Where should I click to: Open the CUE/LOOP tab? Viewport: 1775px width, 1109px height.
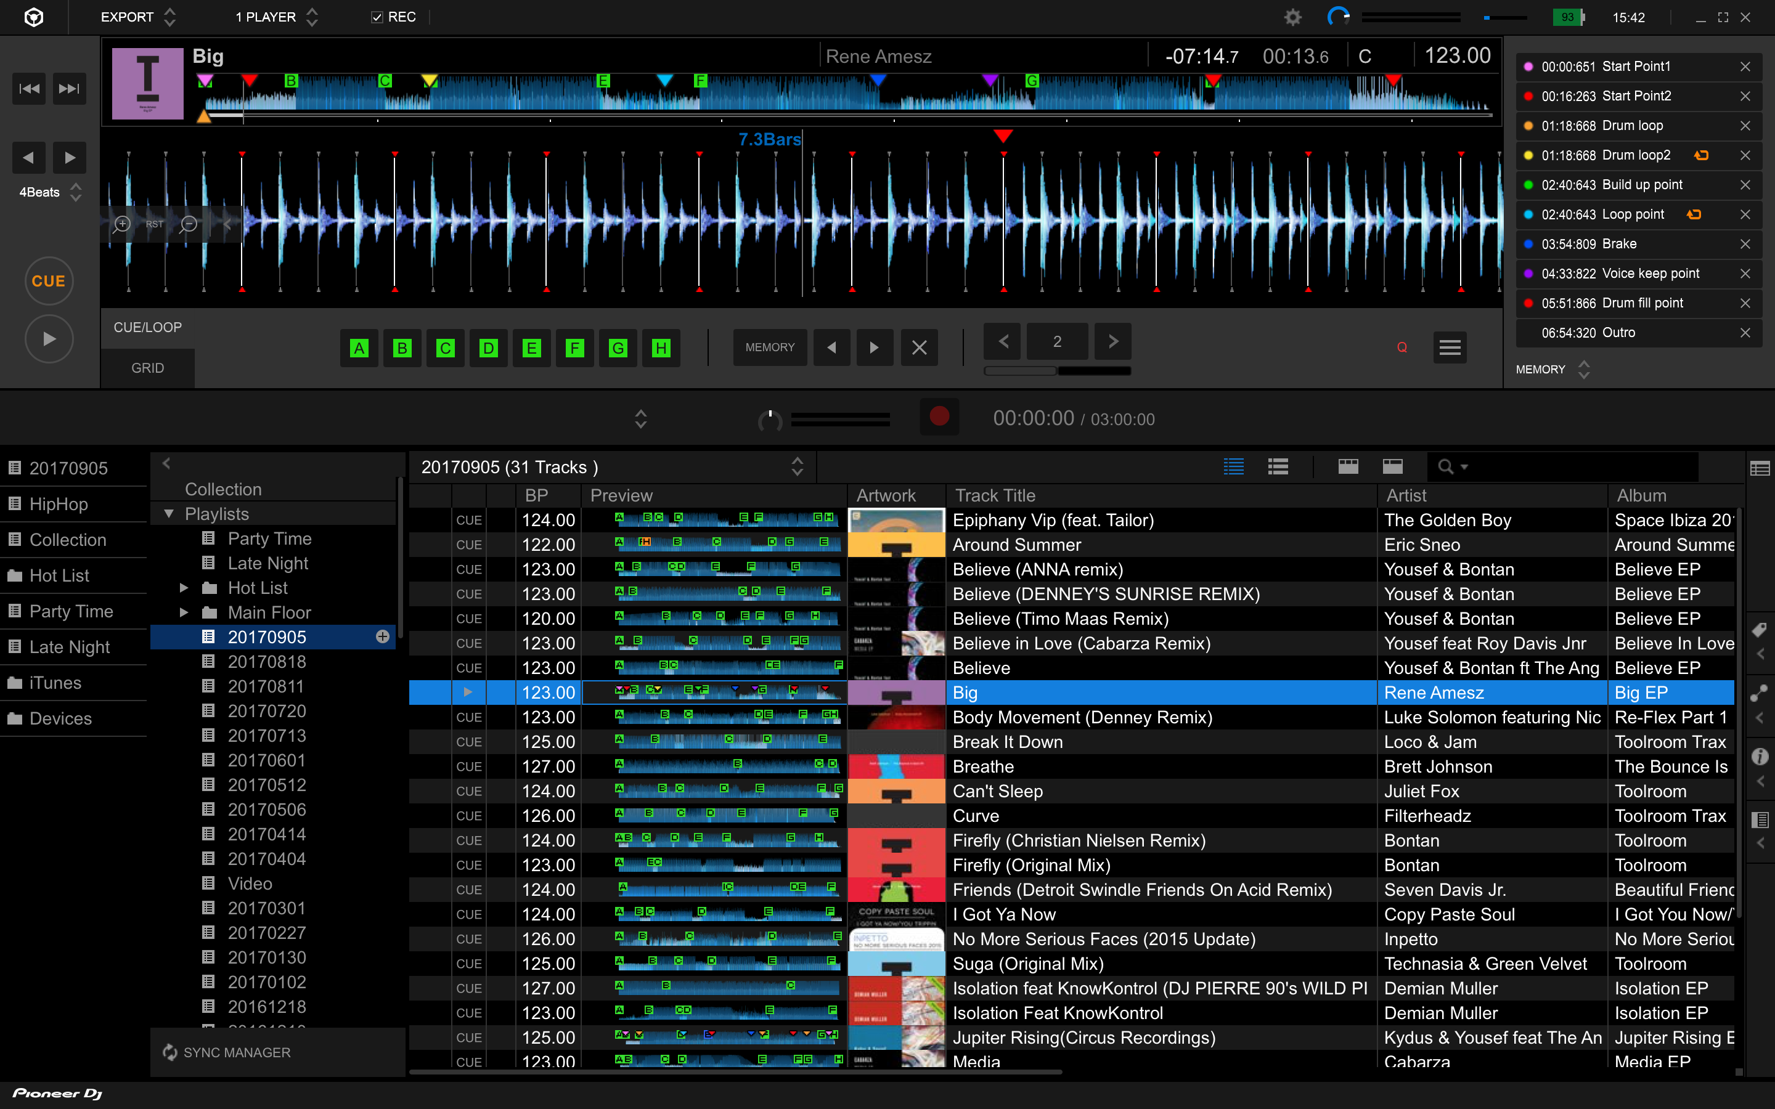coord(147,327)
